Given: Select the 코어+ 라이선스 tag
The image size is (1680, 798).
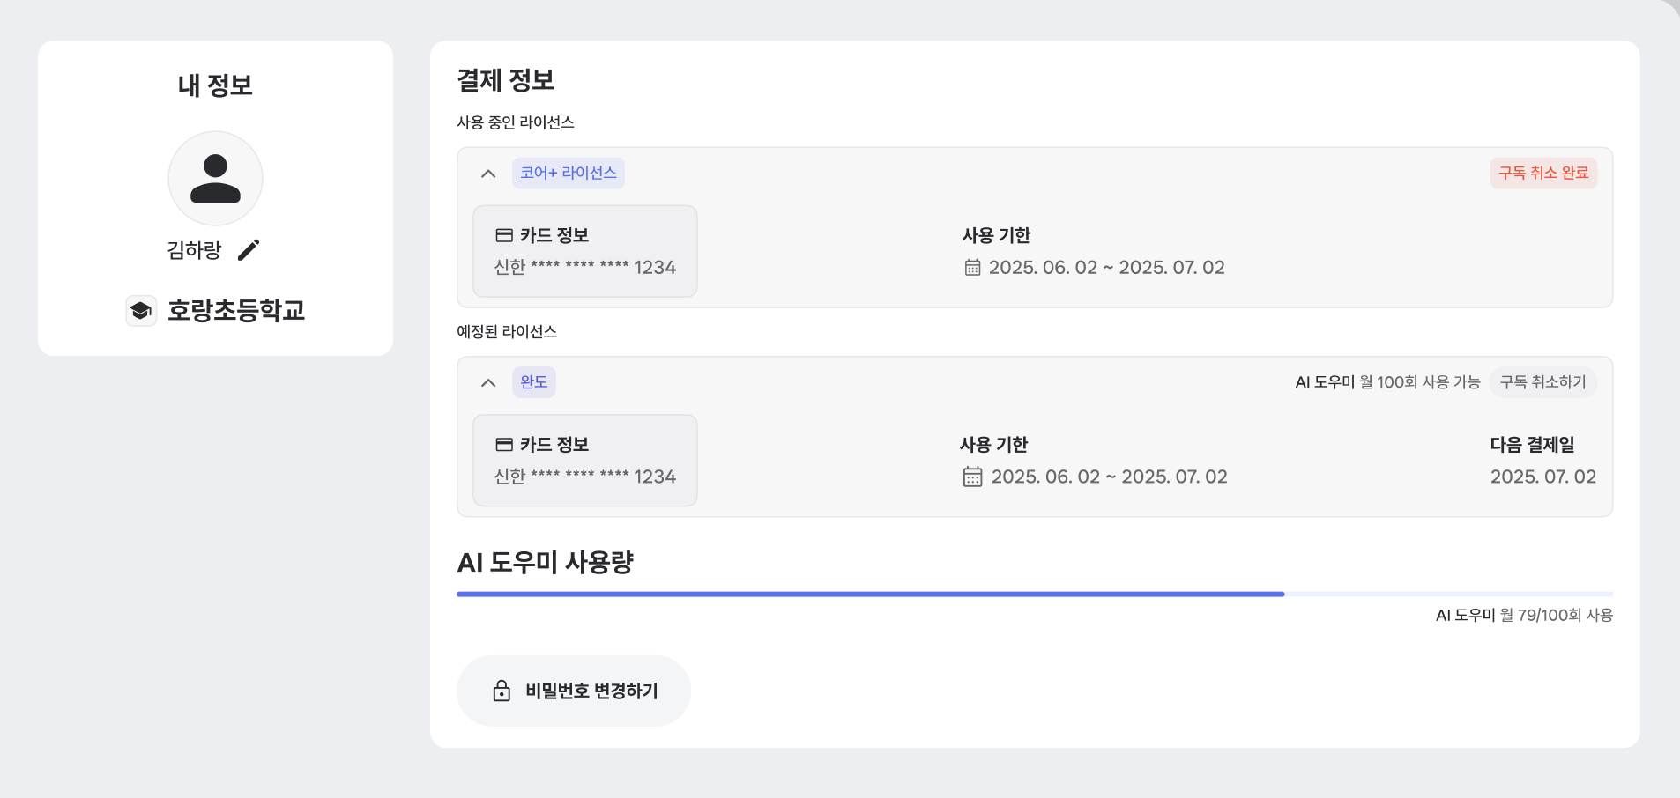Looking at the screenshot, I should 568,173.
